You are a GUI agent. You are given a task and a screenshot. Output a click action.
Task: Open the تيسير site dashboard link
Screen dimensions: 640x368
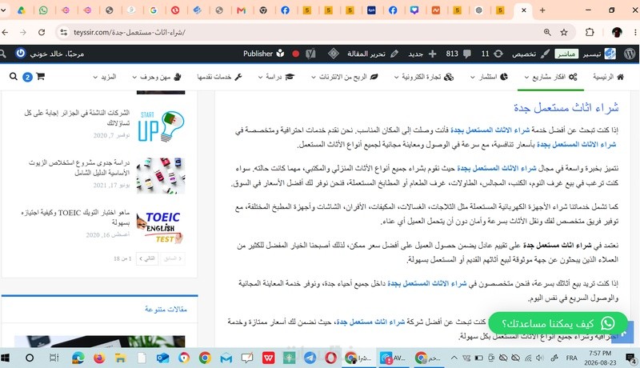(599, 54)
